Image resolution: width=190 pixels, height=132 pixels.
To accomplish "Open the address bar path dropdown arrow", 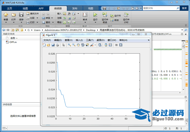I will pyautogui.click(x=182, y=30).
